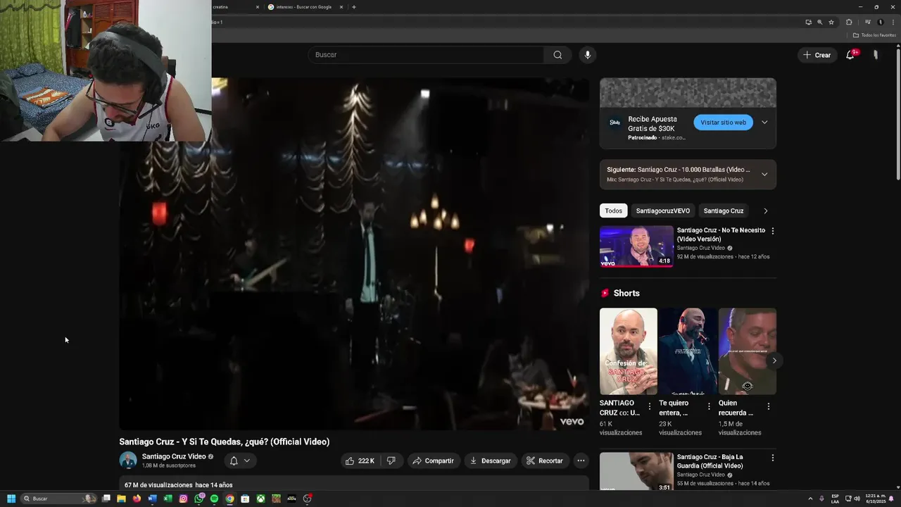Click the page vertical scrollbar
The height and width of the screenshot is (507, 901).
click(x=897, y=113)
